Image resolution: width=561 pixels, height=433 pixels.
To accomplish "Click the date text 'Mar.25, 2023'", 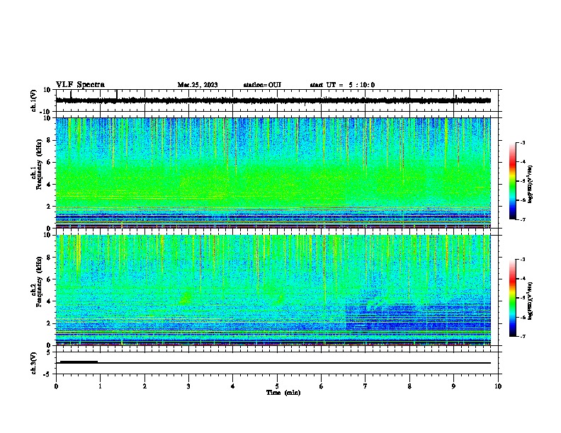I will (198, 85).
